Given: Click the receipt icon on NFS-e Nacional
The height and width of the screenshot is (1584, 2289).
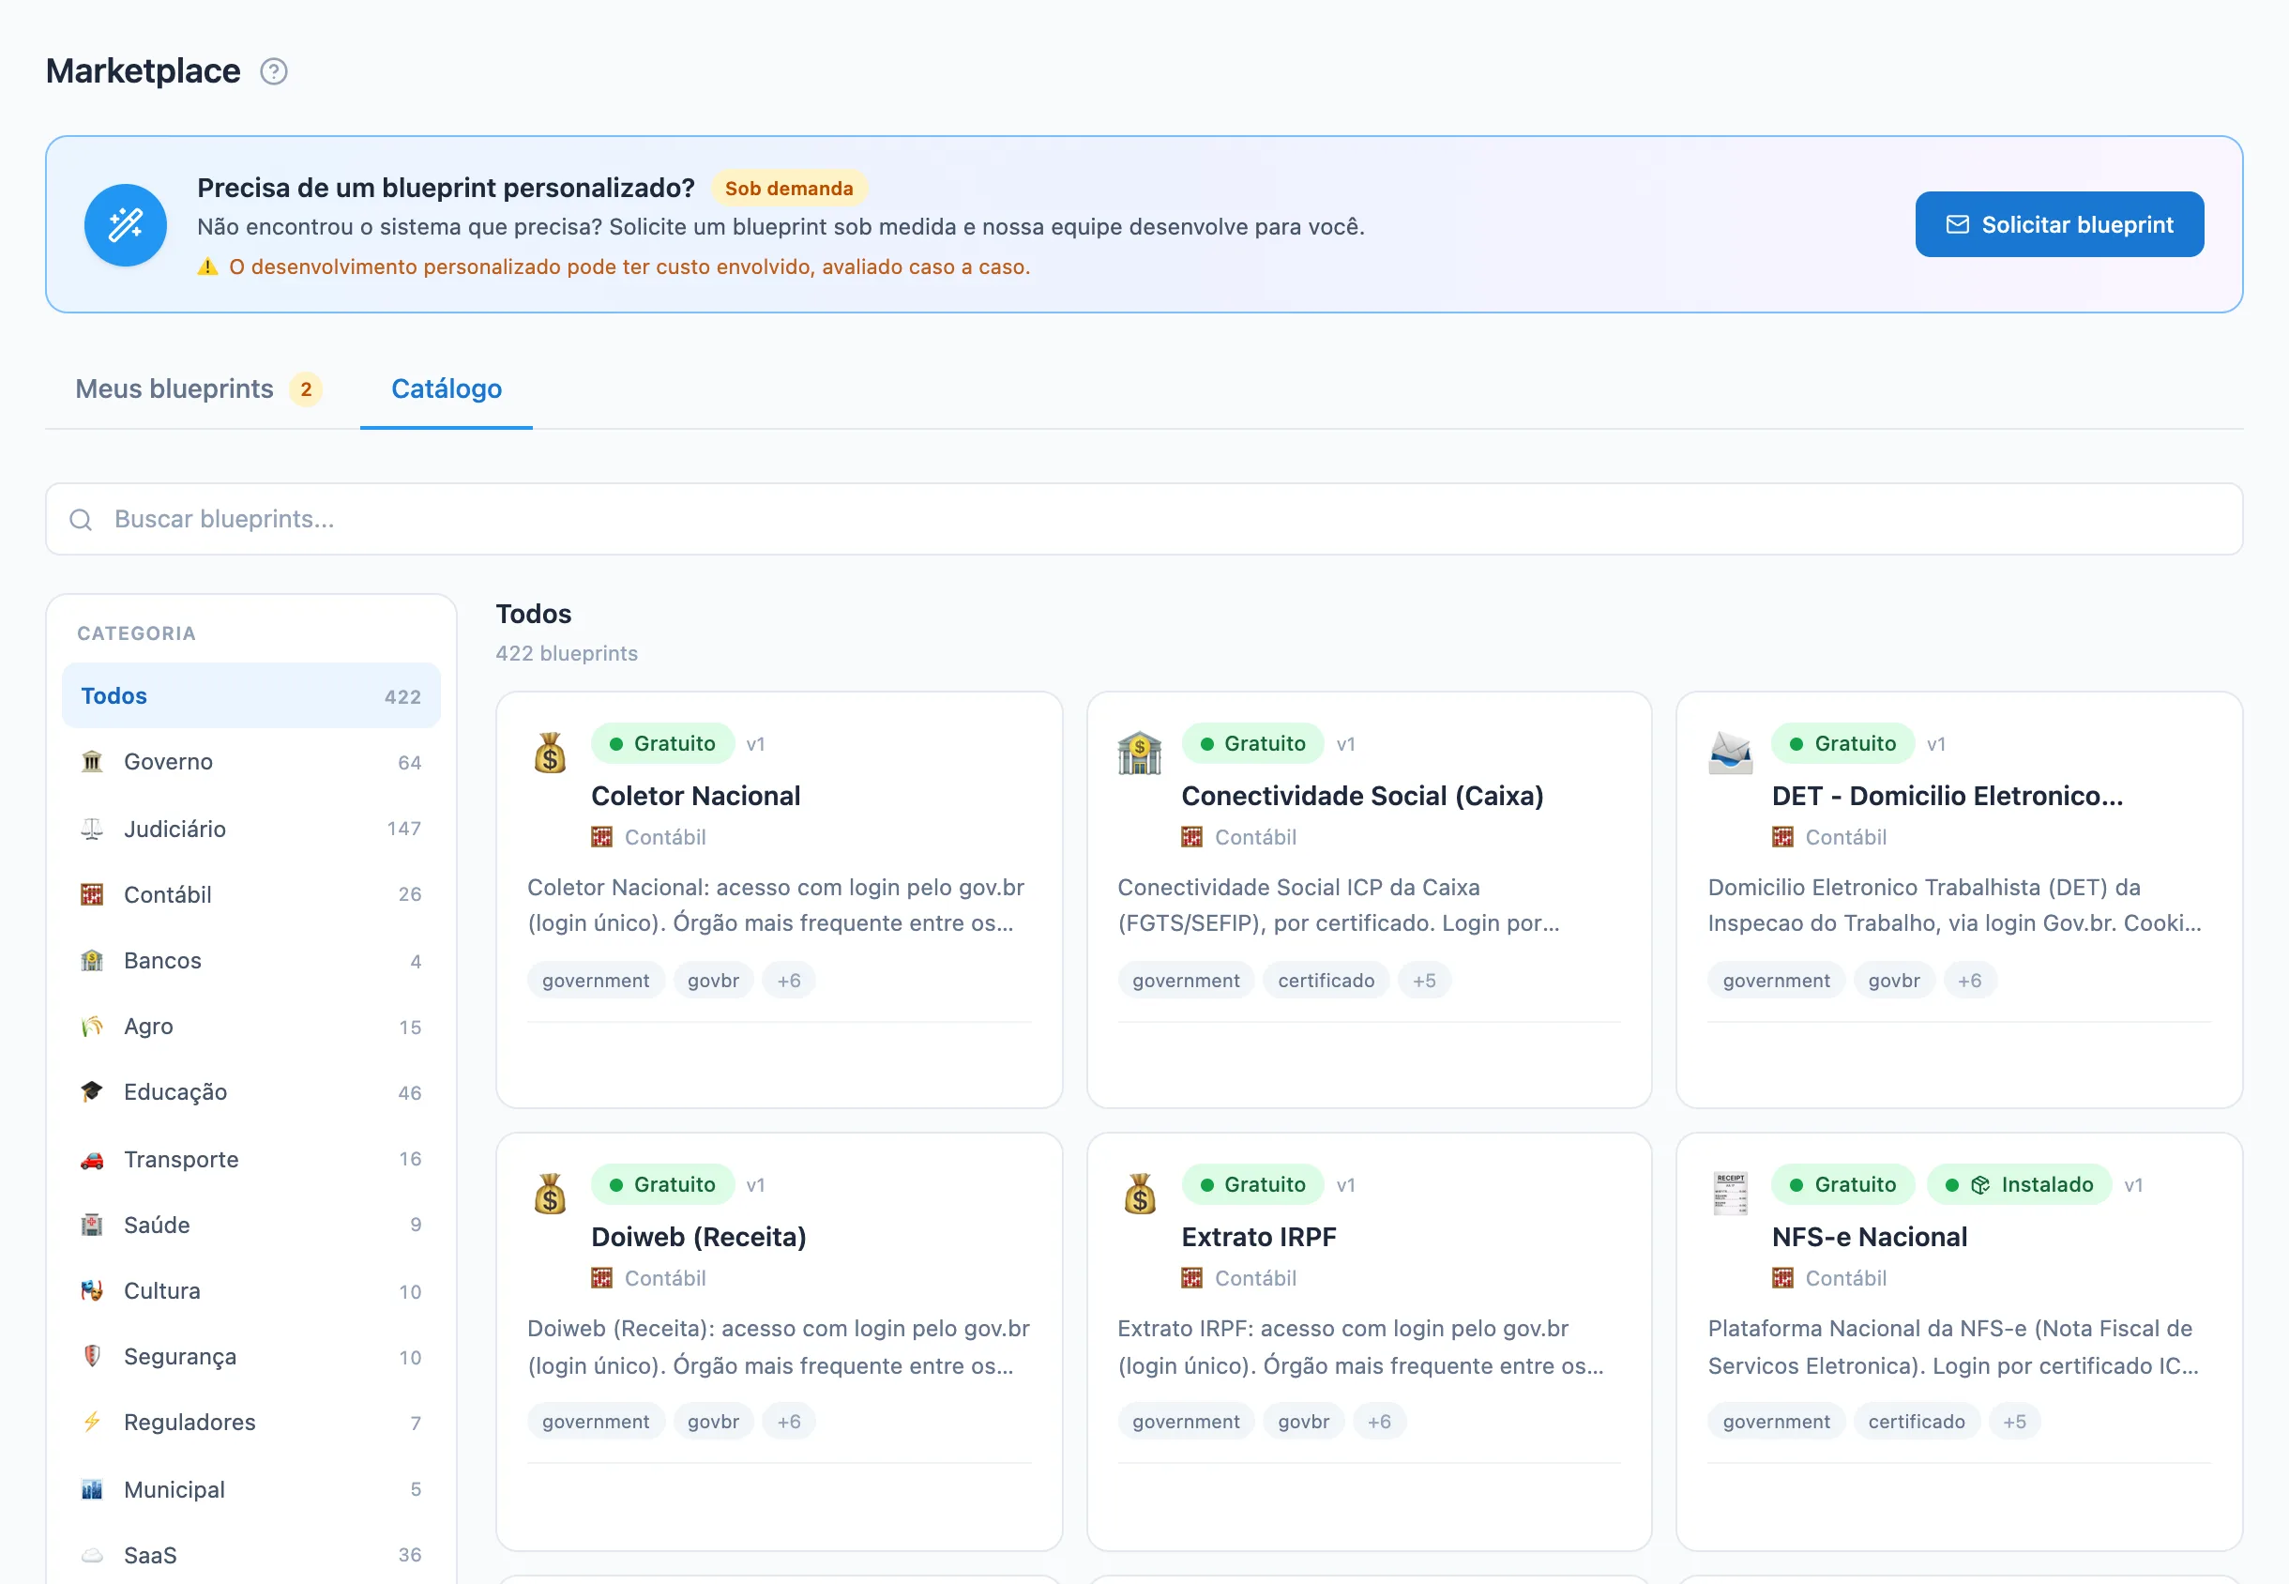Looking at the screenshot, I should [1731, 1194].
